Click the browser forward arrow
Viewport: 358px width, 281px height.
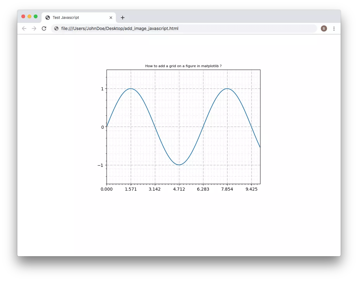tap(34, 28)
